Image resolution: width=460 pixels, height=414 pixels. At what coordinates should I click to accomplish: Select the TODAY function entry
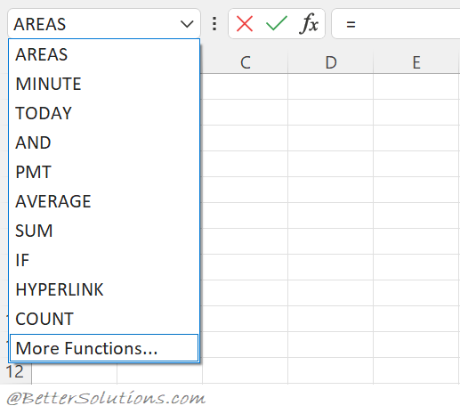tap(104, 113)
